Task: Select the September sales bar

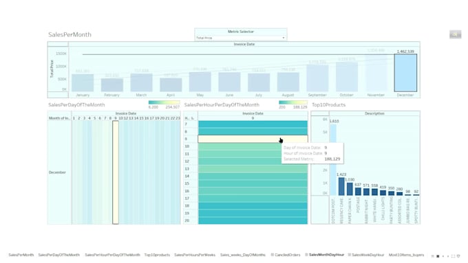Action: coord(317,78)
